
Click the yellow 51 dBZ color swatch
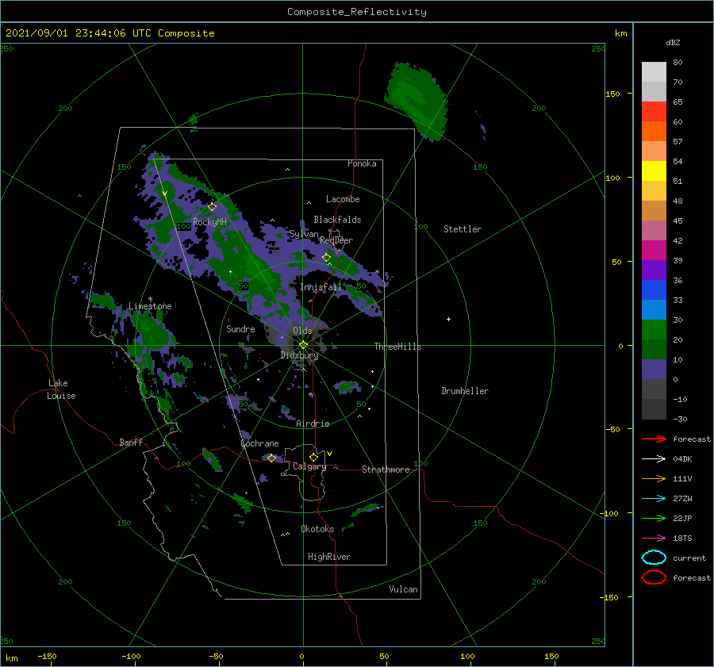[x=654, y=171]
